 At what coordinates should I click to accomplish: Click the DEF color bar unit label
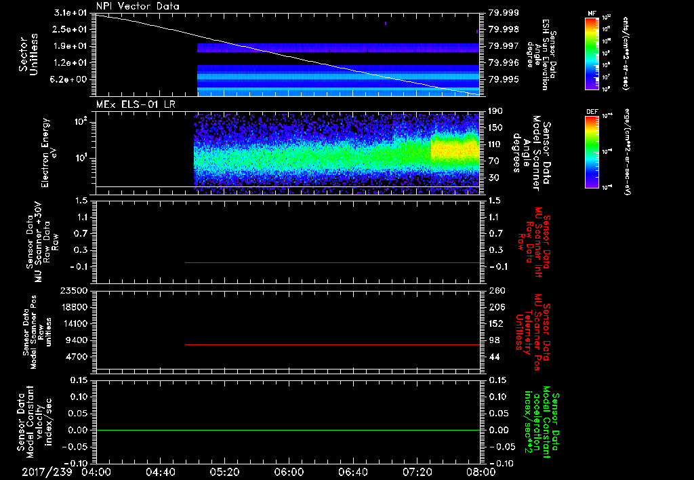coord(627,151)
